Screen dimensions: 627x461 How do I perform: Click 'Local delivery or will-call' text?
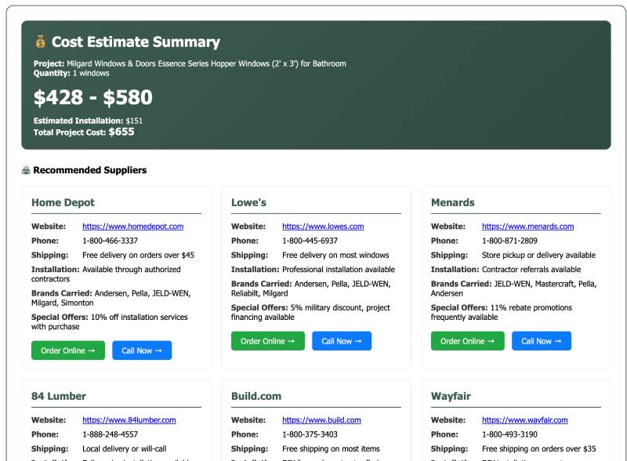pos(125,449)
